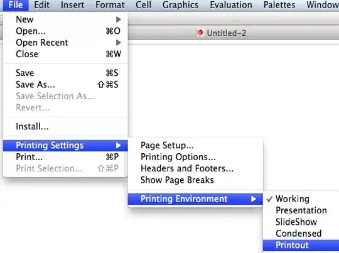Choose Headers and Footers... option
The height and width of the screenshot is (253, 339).
click(x=195, y=168)
